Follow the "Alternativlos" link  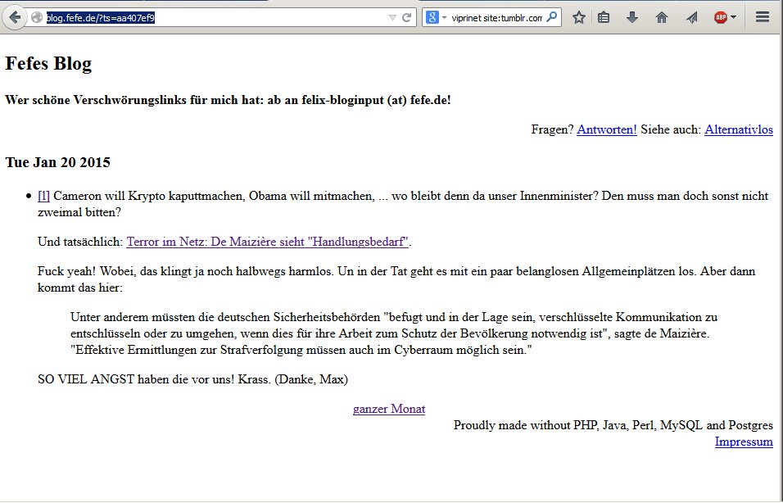tap(738, 129)
